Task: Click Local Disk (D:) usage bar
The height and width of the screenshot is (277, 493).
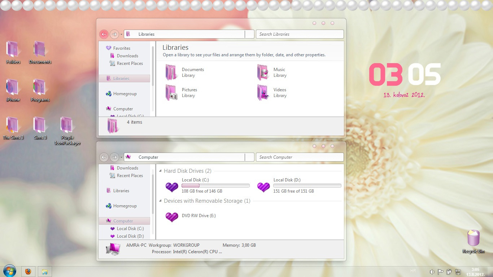Action: coord(307,186)
